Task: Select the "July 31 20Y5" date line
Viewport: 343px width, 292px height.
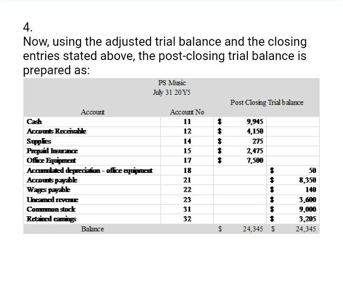Action: tap(173, 91)
